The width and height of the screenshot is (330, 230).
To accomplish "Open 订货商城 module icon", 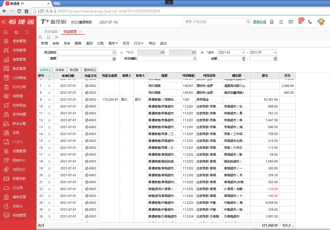I will pyautogui.click(x=6, y=78).
